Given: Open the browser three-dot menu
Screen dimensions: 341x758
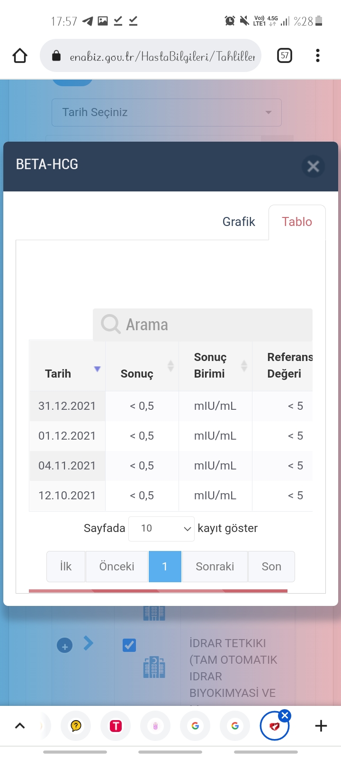Looking at the screenshot, I should coord(318,56).
